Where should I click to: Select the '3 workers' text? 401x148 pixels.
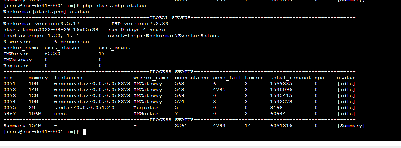point(17,41)
